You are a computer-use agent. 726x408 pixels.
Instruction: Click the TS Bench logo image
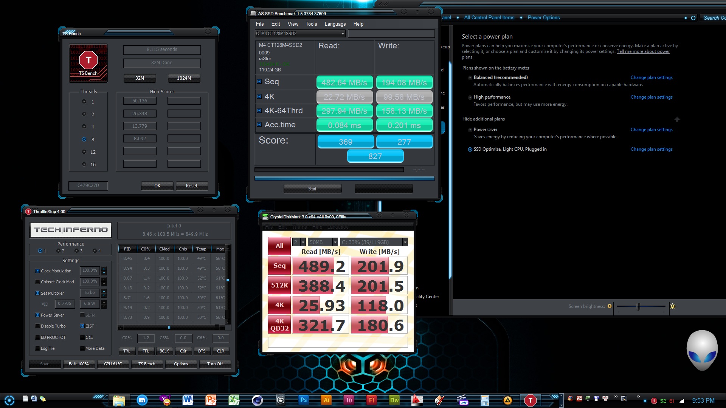(88, 63)
